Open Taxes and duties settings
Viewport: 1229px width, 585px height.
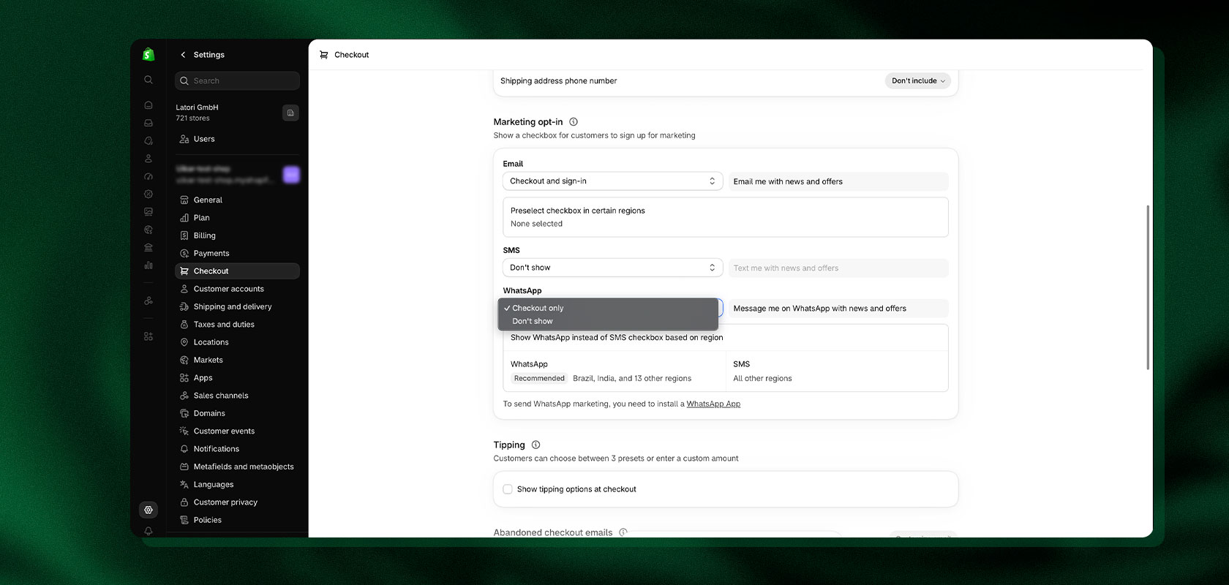point(237,324)
